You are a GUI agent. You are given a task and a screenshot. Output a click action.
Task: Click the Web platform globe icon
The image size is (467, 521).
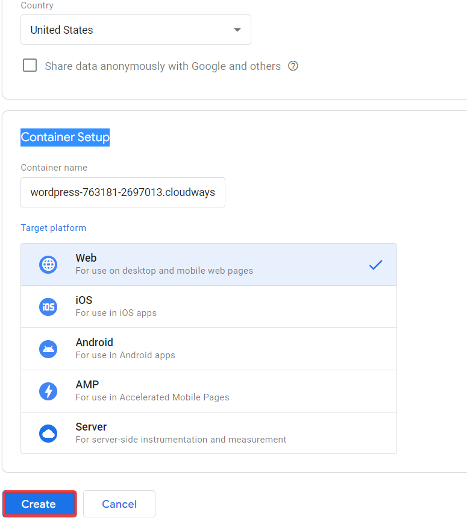[x=48, y=264]
